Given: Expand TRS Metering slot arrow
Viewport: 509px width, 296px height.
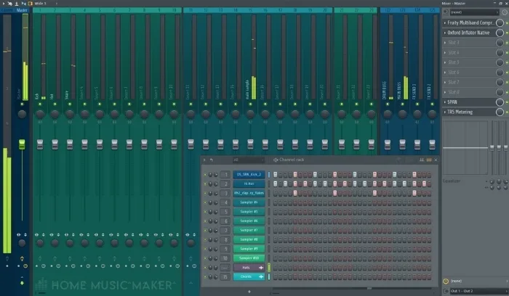Looking at the screenshot, I should click(x=445, y=112).
